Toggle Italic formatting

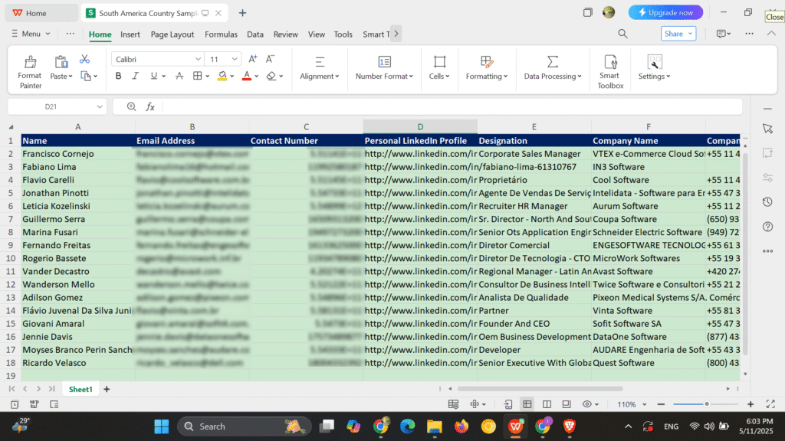pos(135,76)
